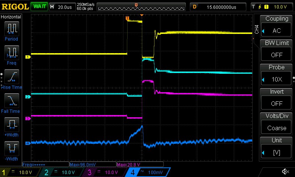Click the trigger level 10.0 V readout
The height and width of the screenshot is (177, 295).
[280, 7]
